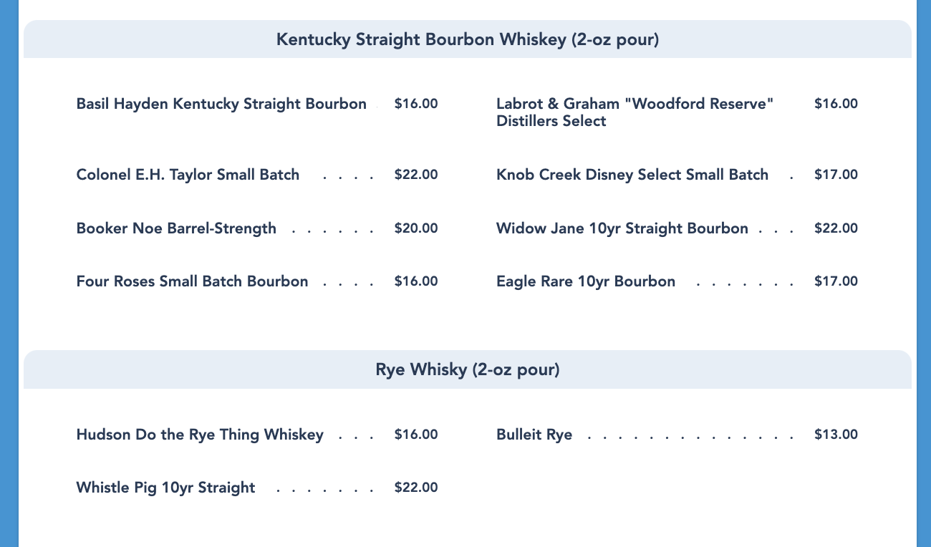This screenshot has width=931, height=547.
Task: Click the Rye Whisky section header
Action: click(467, 369)
